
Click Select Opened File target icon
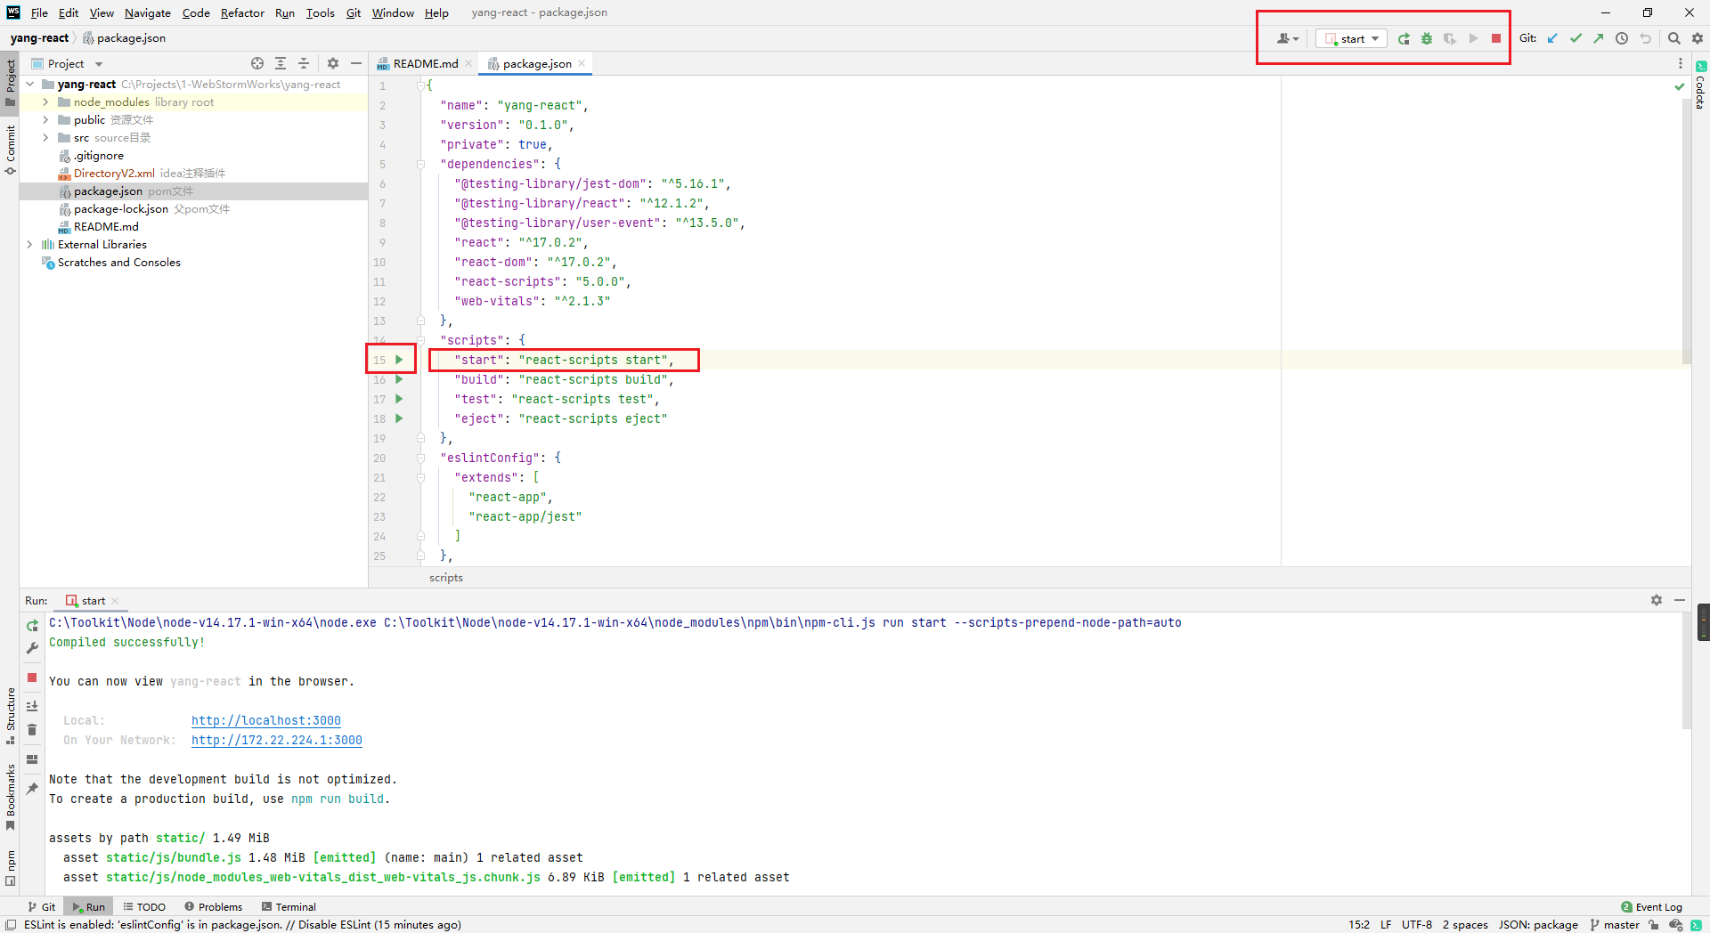coord(257,63)
